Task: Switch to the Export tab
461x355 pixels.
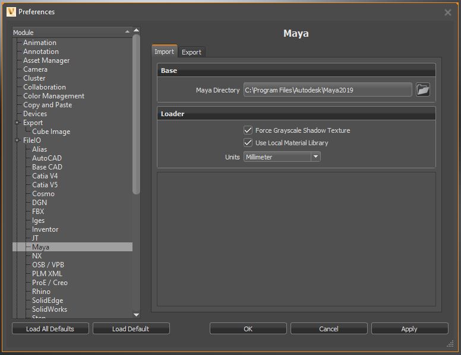Action: (x=191, y=52)
